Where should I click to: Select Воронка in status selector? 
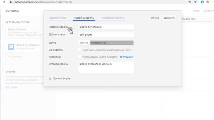pyautogui.click(x=84, y=43)
